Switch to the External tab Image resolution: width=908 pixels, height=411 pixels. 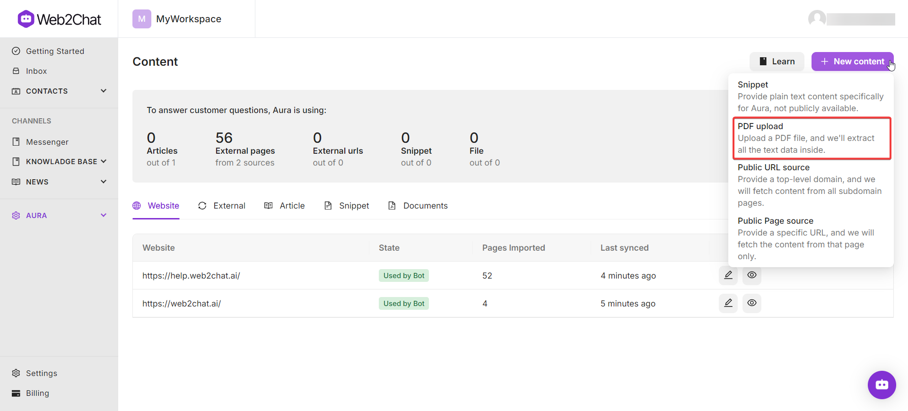pyautogui.click(x=222, y=206)
